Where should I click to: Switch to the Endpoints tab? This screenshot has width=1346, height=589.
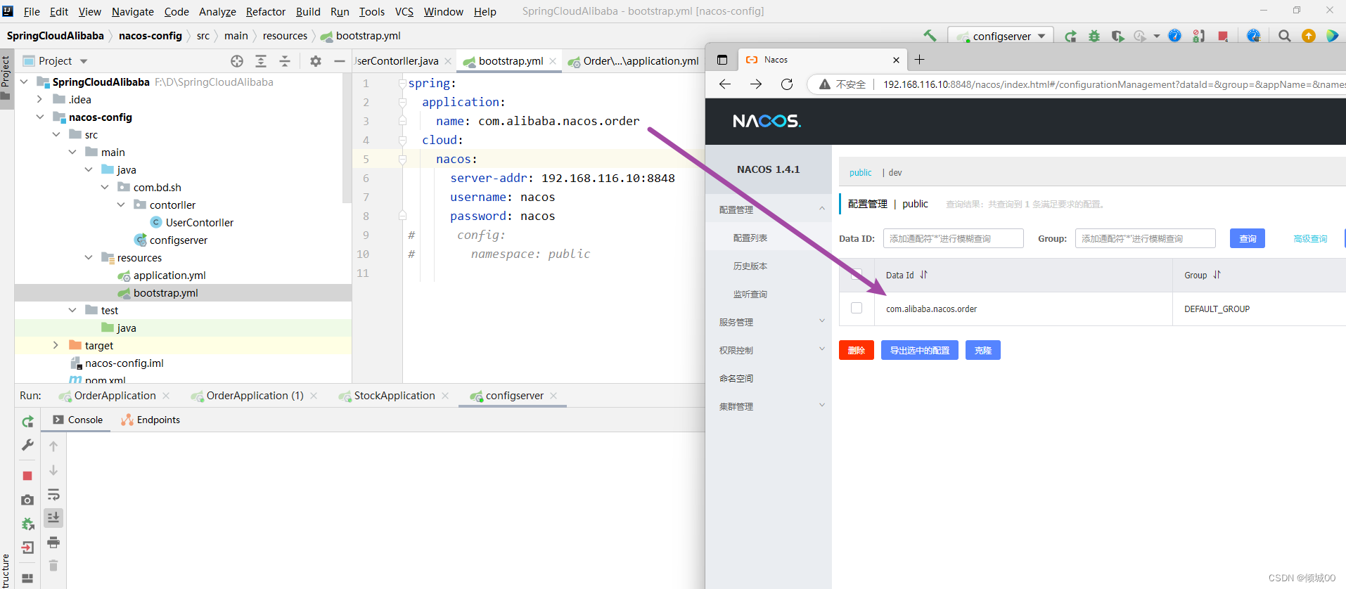click(x=150, y=420)
